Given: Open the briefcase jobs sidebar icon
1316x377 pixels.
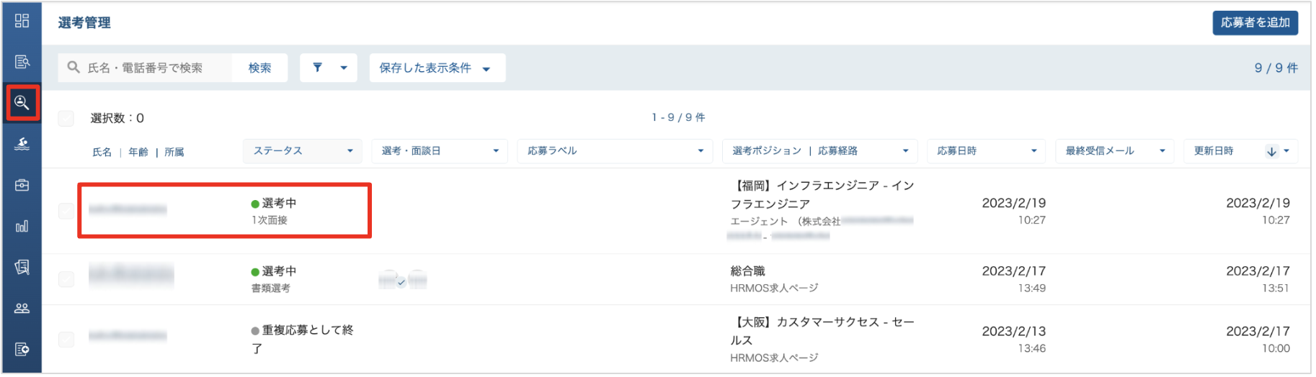Looking at the screenshot, I should [x=22, y=185].
